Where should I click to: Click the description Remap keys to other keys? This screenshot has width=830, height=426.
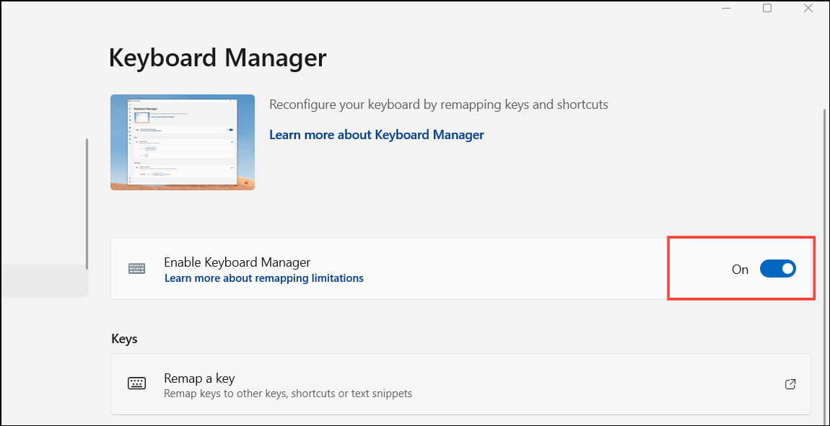click(287, 394)
